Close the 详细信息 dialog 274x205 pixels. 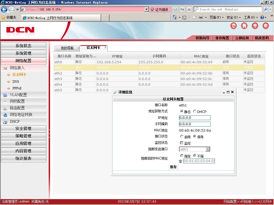(x=232, y=92)
